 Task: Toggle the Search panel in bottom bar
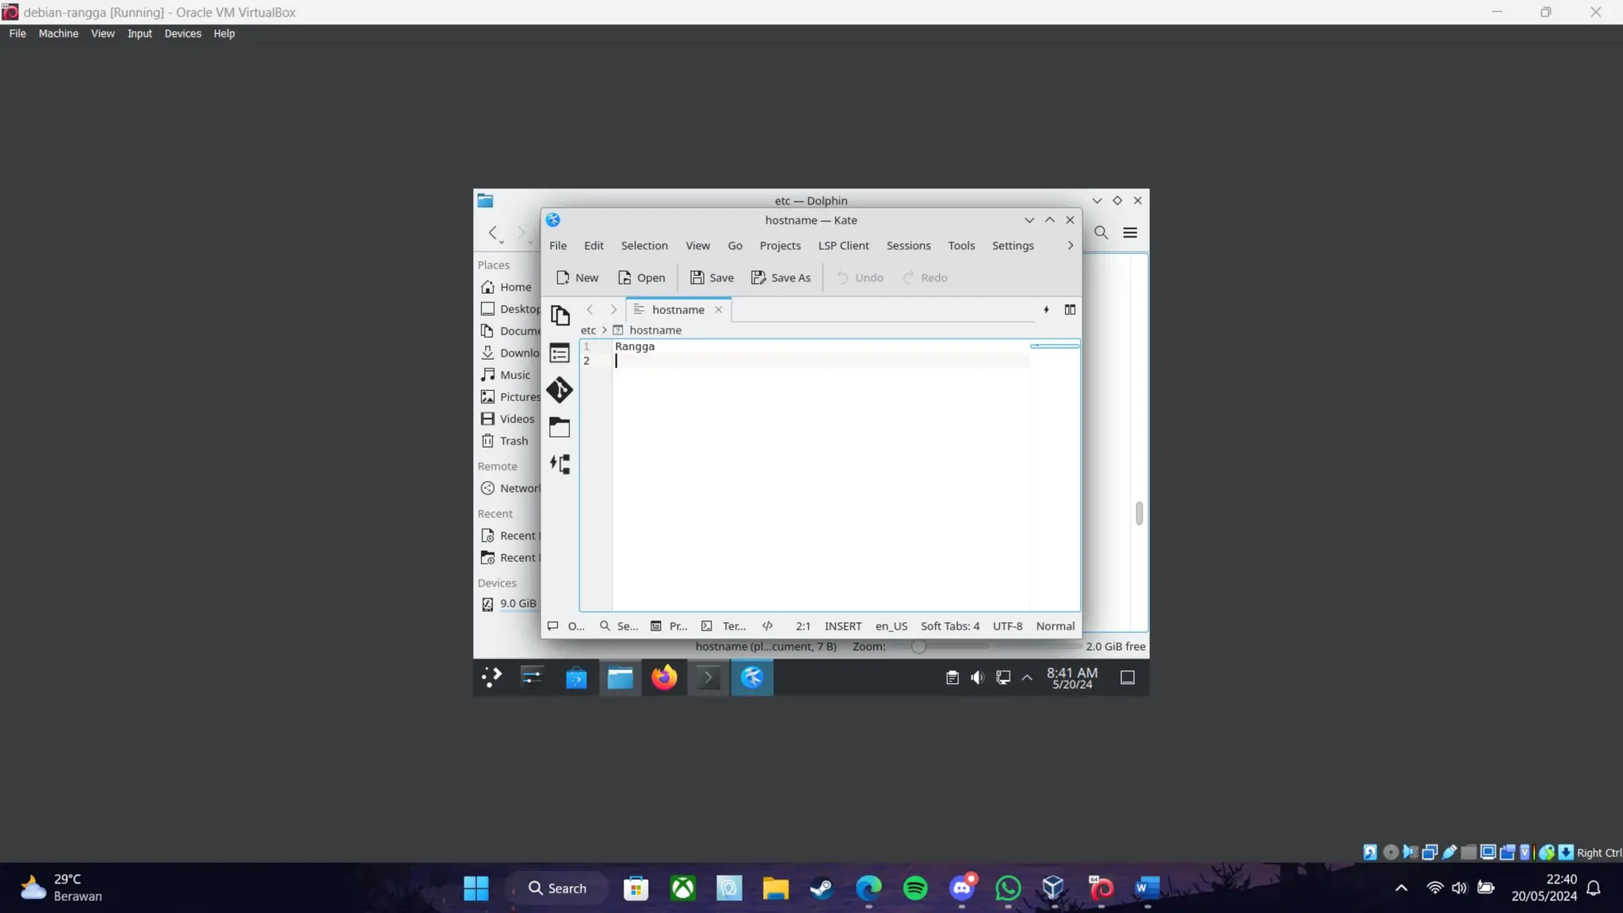pyautogui.click(x=619, y=626)
